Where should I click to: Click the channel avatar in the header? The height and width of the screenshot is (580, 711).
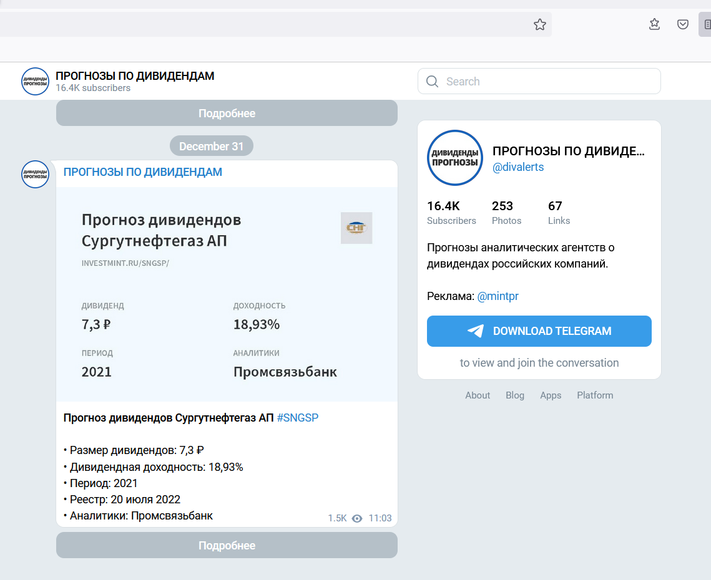pyautogui.click(x=35, y=82)
